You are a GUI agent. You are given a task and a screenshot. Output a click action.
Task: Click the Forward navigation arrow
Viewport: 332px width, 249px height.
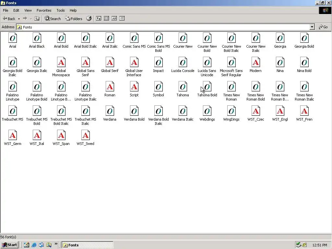(x=25, y=18)
